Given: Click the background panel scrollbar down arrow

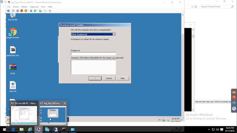Looking at the screenshot, I should click(x=193, y=110).
